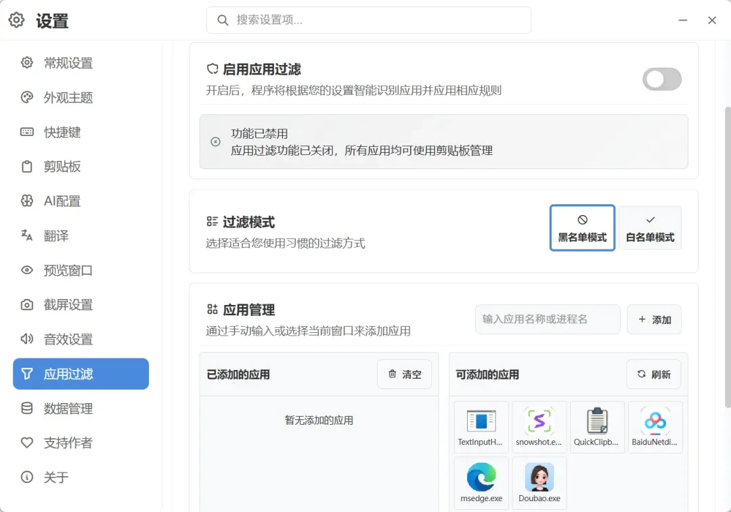Click the database icon beside 数据管理

coord(27,408)
